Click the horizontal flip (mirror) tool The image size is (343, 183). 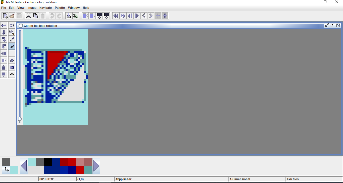[4, 25]
